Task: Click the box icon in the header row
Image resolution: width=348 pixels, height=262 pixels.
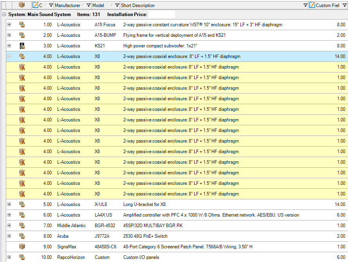Action: click(22, 5)
